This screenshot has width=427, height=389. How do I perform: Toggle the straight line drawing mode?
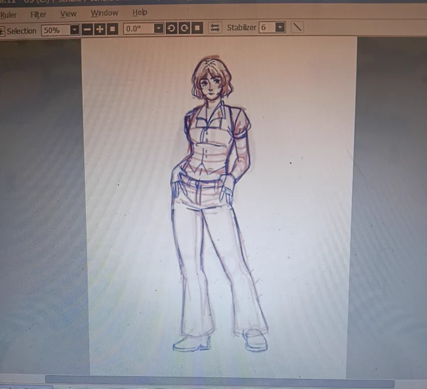click(298, 27)
